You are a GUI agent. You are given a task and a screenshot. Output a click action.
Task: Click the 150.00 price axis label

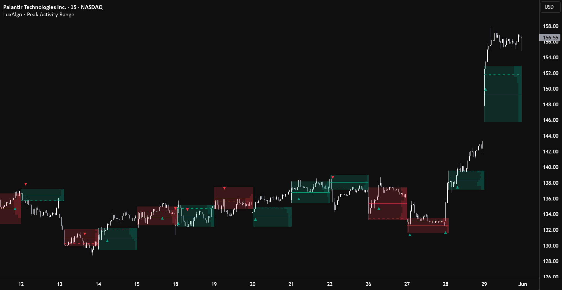click(551, 89)
